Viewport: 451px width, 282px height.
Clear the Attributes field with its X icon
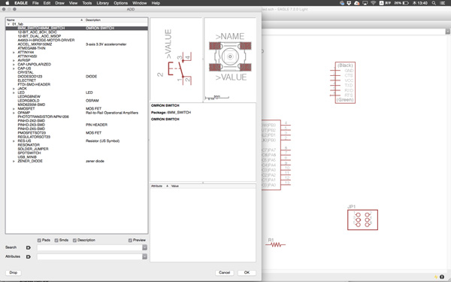point(29,256)
